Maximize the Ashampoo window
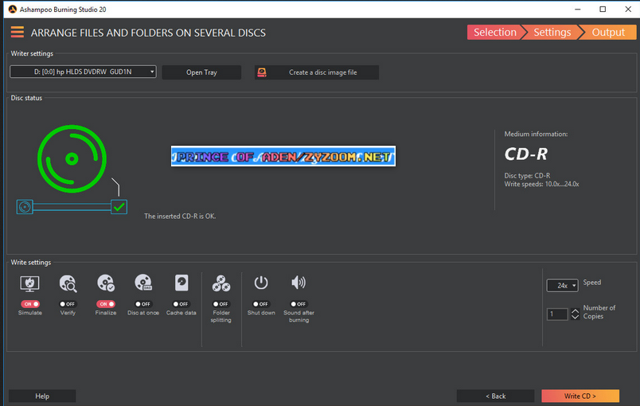The height and width of the screenshot is (406, 640). 603,9
